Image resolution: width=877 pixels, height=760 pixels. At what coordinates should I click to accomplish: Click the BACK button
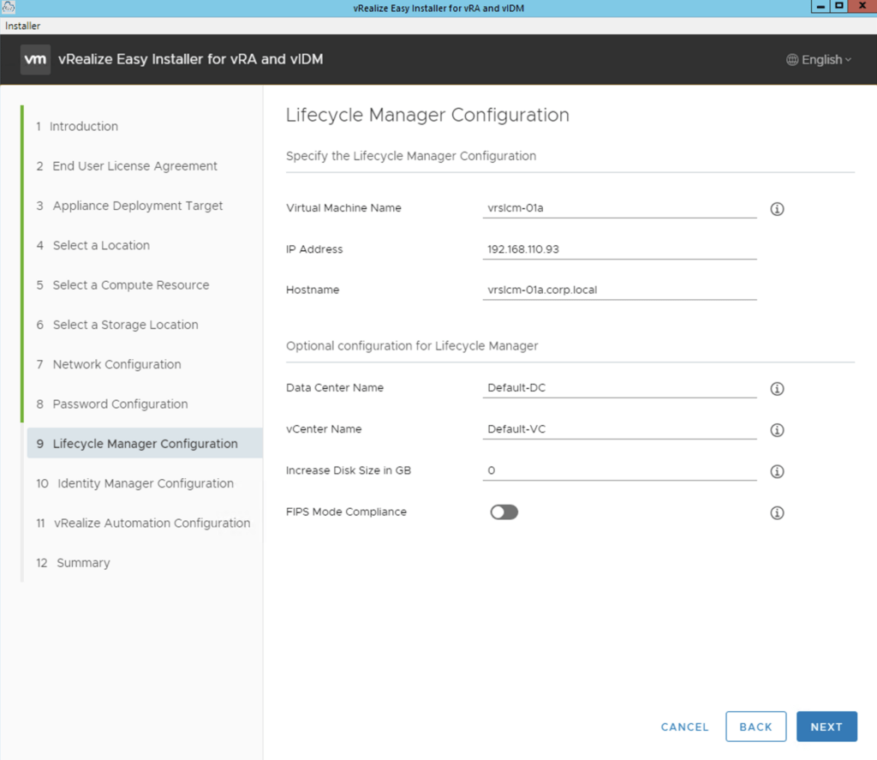(755, 727)
